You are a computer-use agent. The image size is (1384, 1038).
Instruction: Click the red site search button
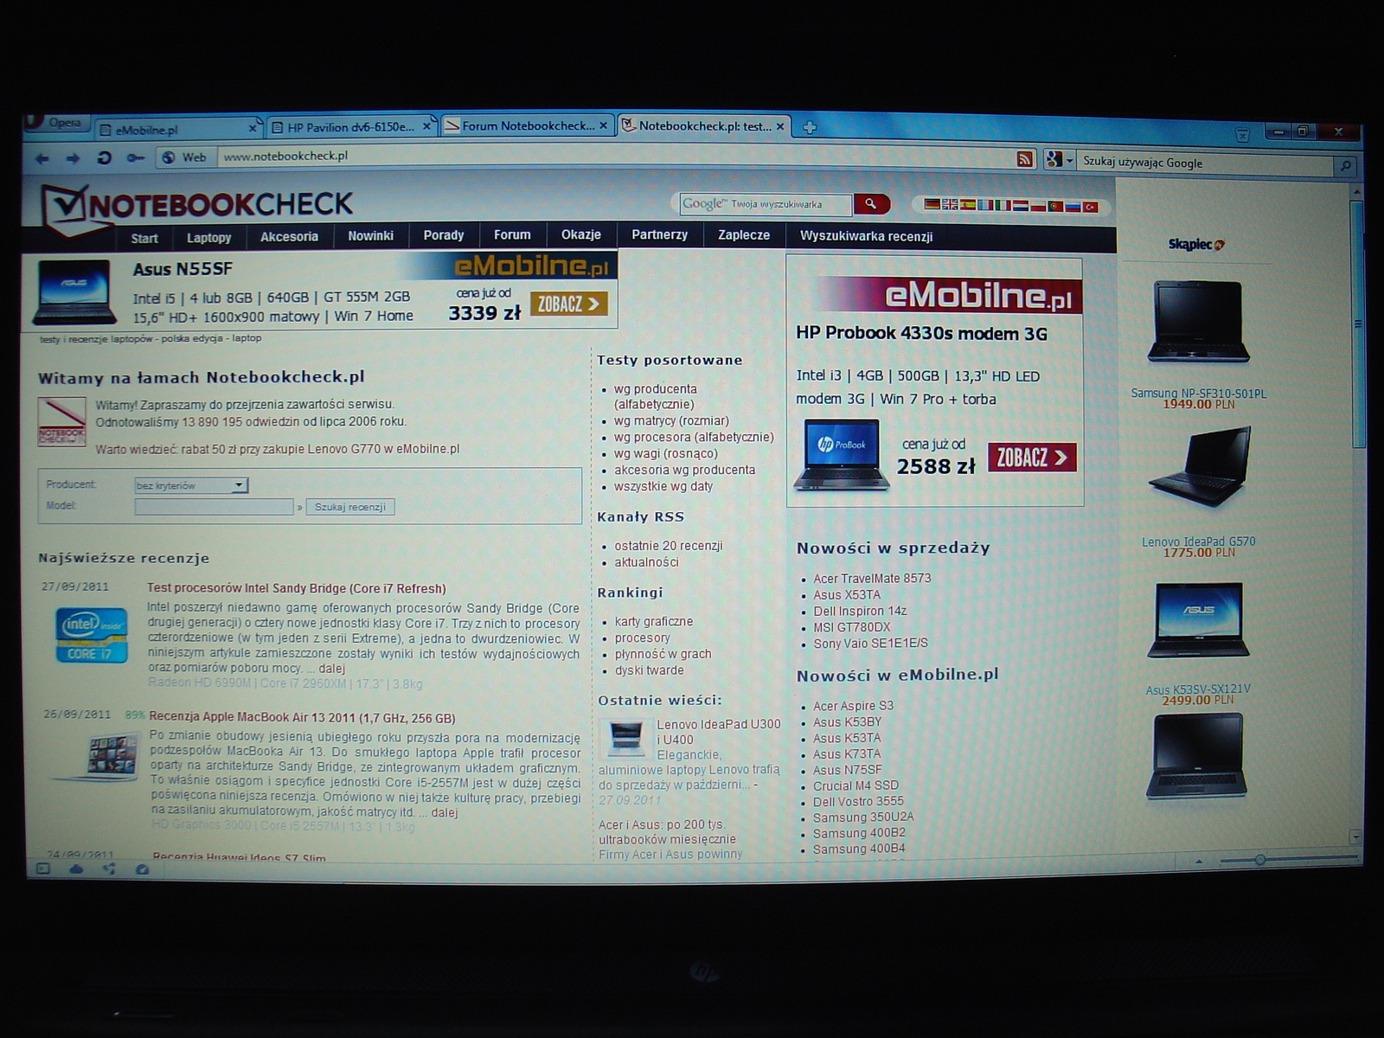871,204
